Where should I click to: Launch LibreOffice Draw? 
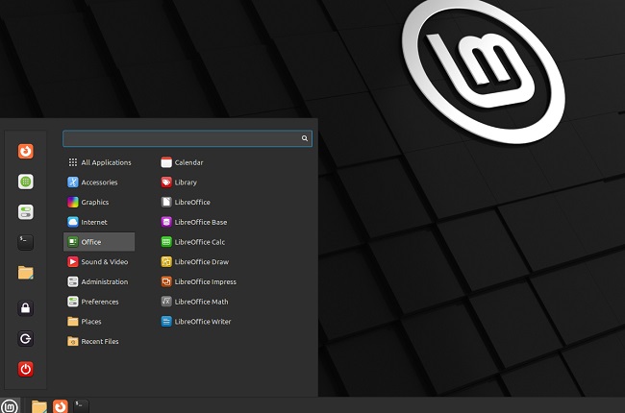(194, 261)
